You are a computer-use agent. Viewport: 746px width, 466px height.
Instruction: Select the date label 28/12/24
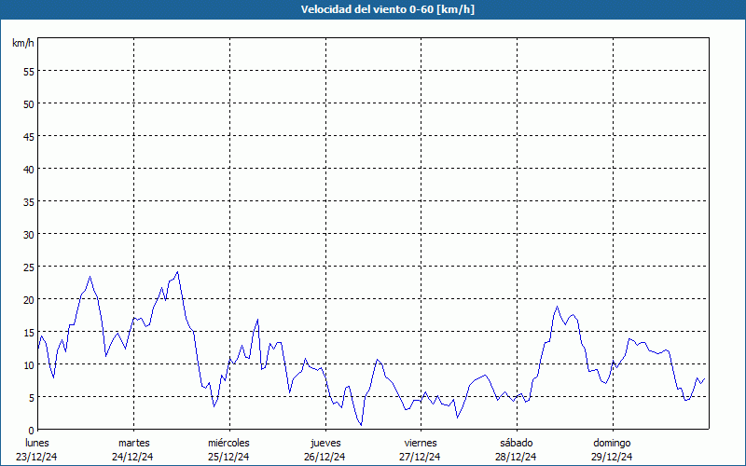coord(516,457)
